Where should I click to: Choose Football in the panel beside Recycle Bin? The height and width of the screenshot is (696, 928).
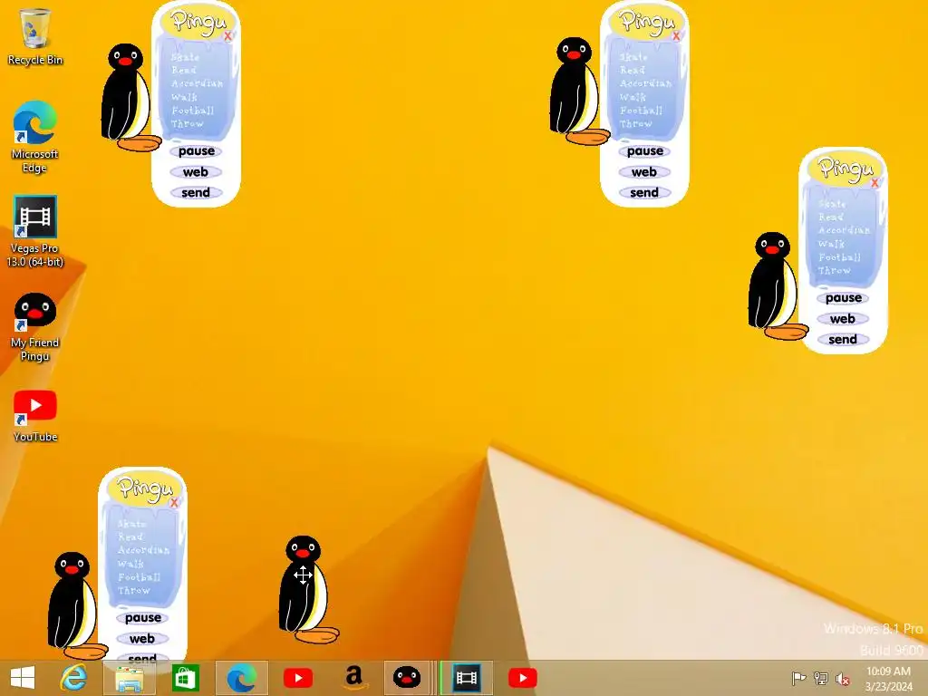pyautogui.click(x=192, y=111)
